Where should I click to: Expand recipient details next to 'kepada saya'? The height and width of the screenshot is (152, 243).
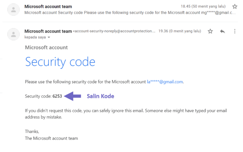point(49,37)
